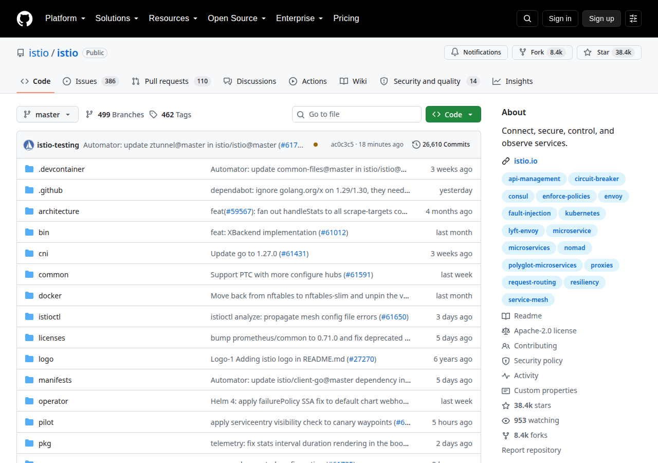Viewport: 658px width, 463px height.
Task: Expand the Open Source navigation menu
Action: [x=236, y=19]
